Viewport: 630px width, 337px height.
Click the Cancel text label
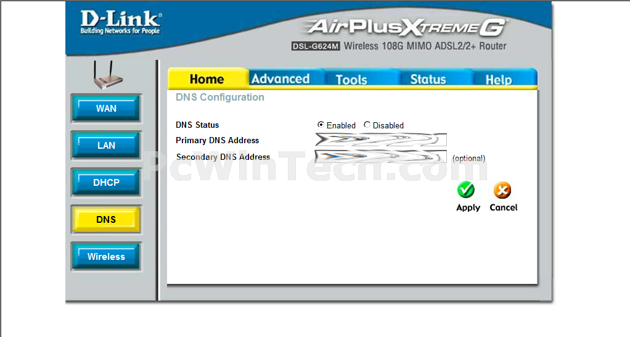(504, 207)
